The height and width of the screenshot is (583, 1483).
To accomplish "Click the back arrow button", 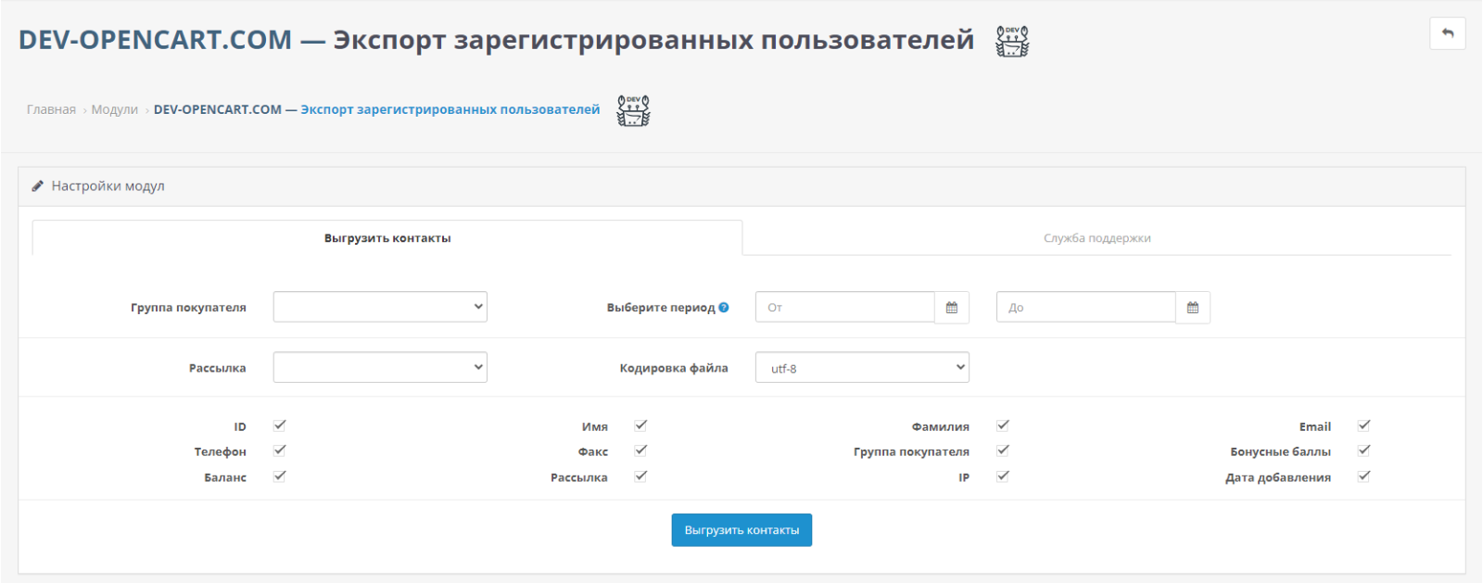I will (1447, 33).
